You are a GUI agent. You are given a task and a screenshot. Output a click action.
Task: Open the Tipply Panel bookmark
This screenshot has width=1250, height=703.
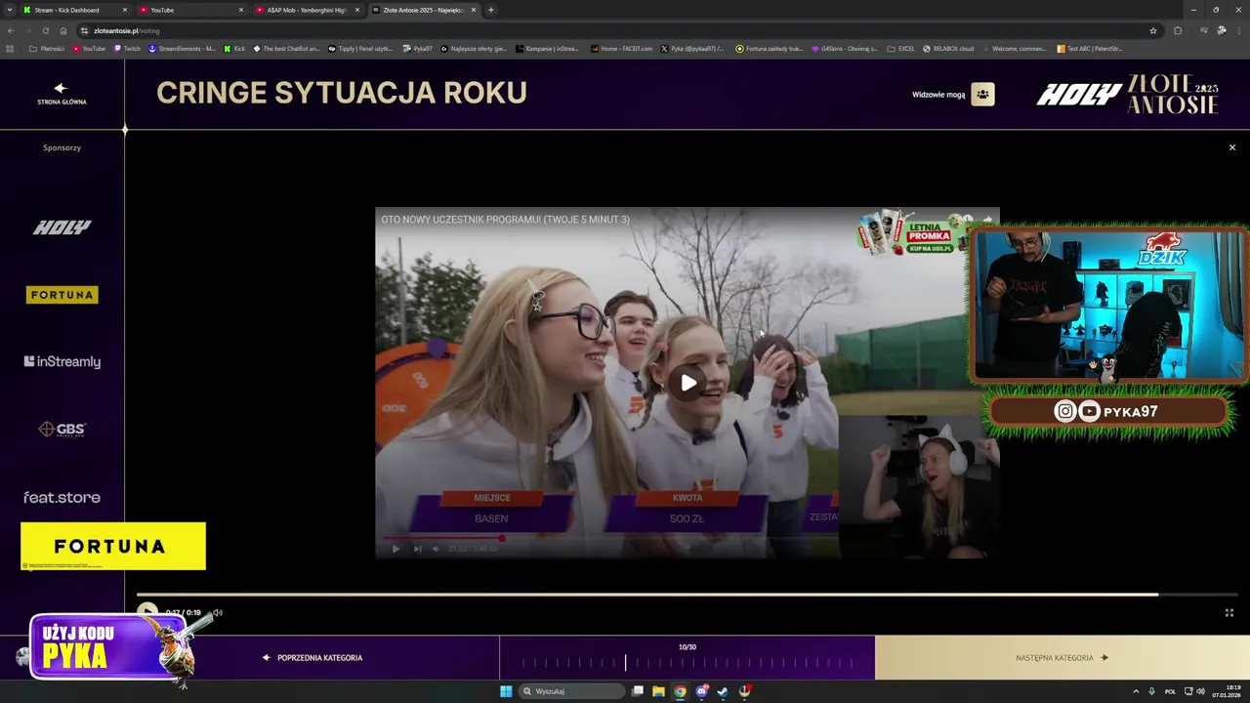(360, 48)
